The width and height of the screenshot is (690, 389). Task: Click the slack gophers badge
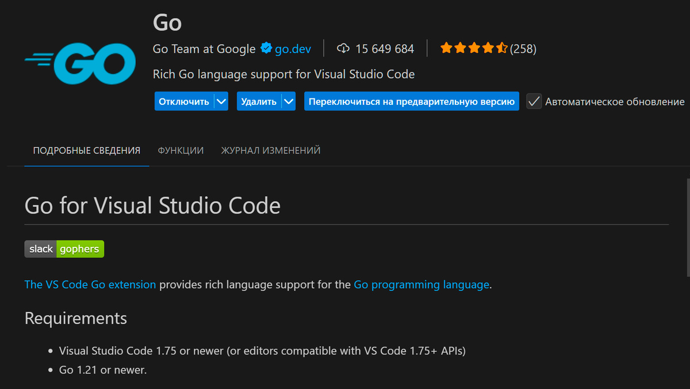(x=64, y=249)
